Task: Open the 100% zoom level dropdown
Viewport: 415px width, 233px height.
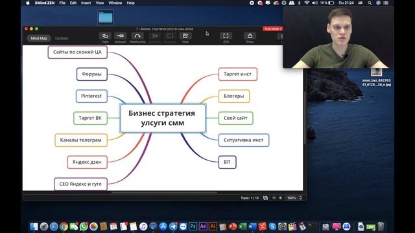Action: pos(292,198)
